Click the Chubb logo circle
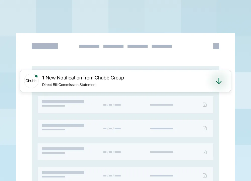This screenshot has width=251, height=181. tap(31, 81)
